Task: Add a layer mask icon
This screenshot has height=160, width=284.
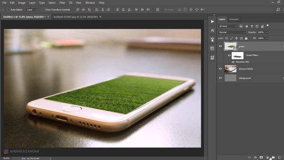Action: (x=261, y=157)
